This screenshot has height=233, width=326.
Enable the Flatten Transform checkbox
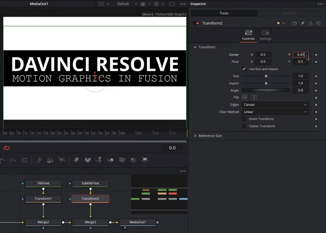pos(244,126)
